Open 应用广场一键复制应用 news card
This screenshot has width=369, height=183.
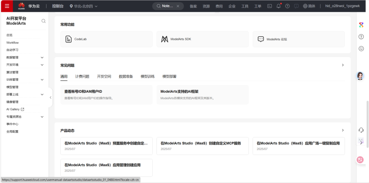pyautogui.click(x=299, y=146)
